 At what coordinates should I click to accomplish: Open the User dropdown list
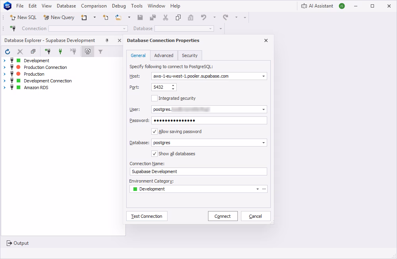[x=264, y=109]
